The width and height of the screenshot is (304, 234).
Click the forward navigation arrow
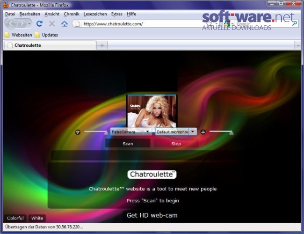(x=22, y=24)
